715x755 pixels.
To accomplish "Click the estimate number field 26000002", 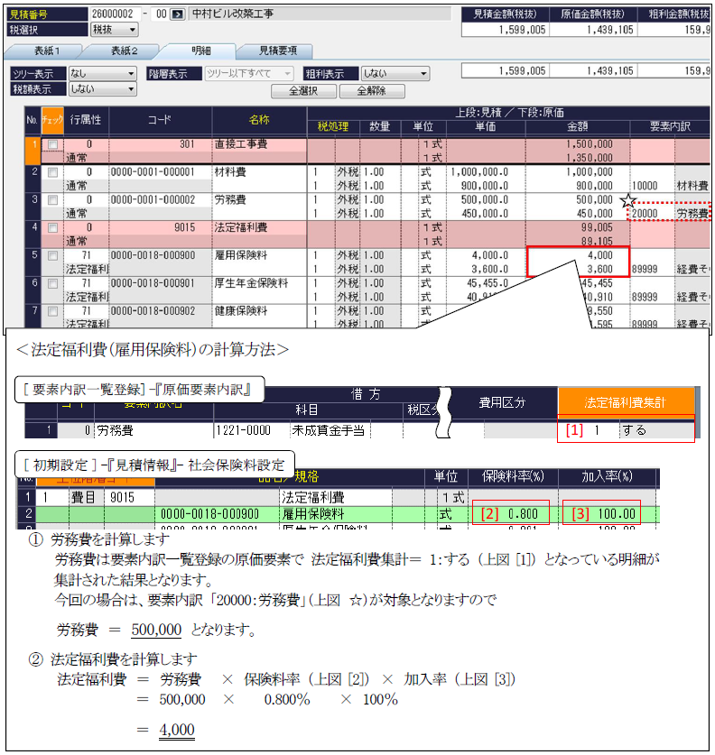I will pos(115,14).
